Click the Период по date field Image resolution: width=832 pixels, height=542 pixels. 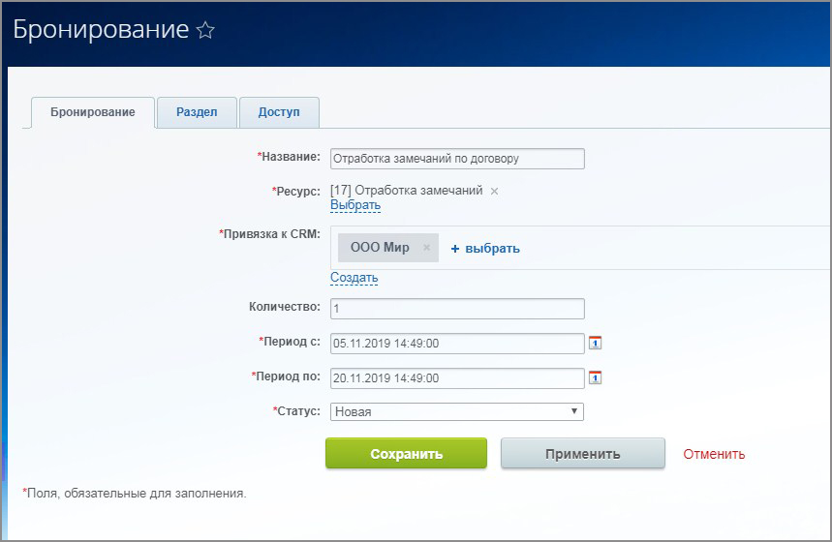tap(457, 378)
